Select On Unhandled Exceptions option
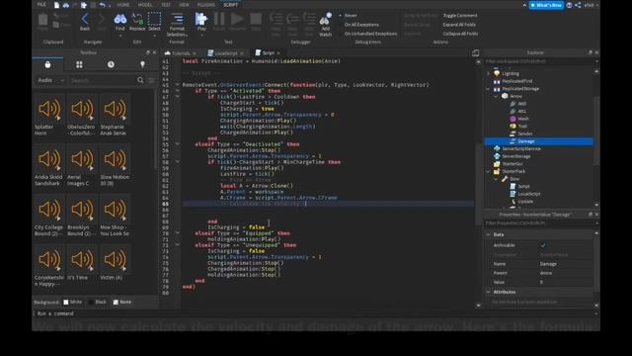The height and width of the screenshot is (356, 632). coord(370,34)
